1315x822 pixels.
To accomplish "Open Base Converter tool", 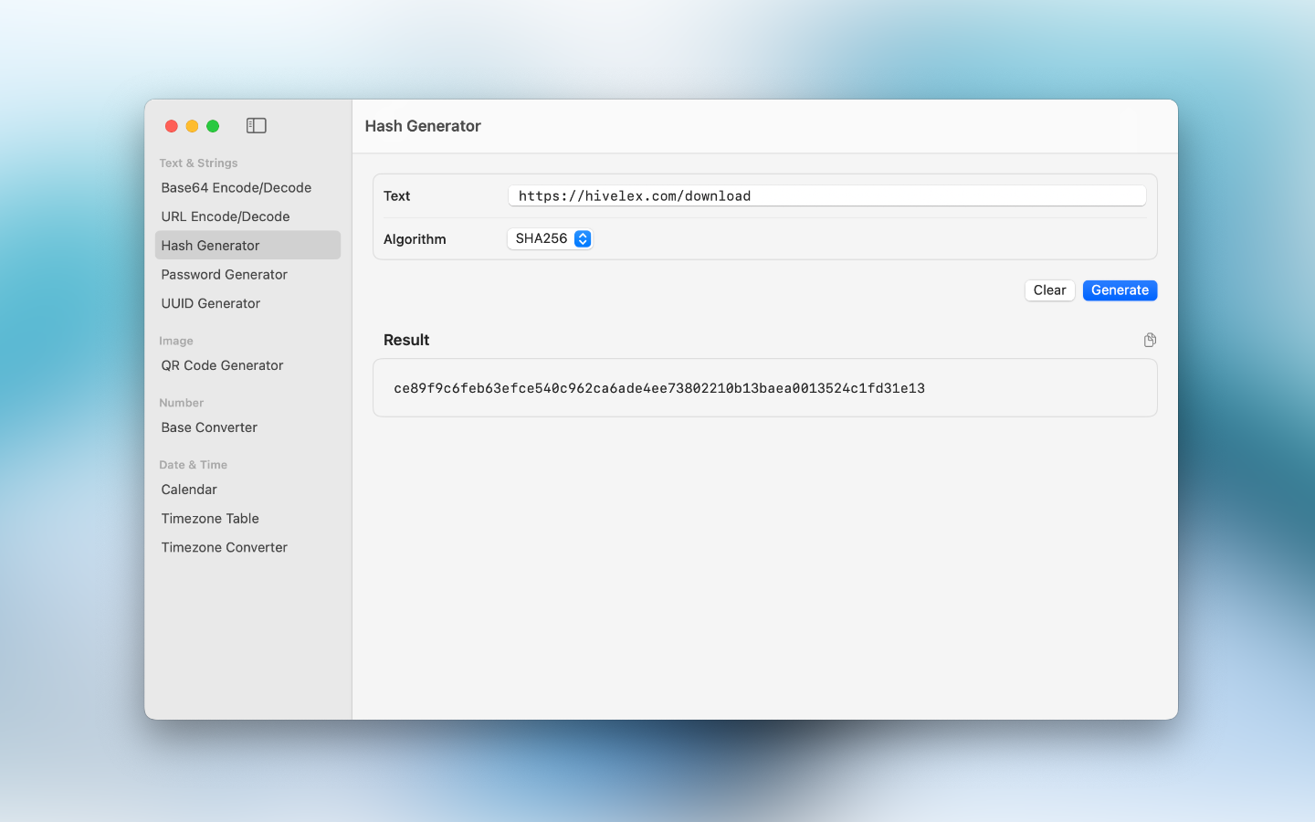I will 247,427.
